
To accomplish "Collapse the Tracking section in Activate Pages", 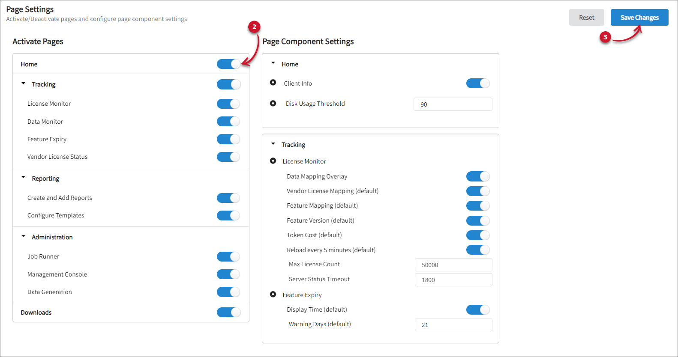I will coord(24,84).
